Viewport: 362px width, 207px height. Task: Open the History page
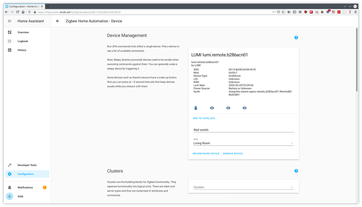pos(27,50)
